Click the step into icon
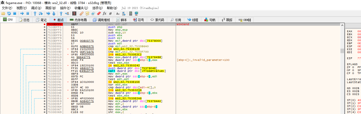 pos(35,13)
